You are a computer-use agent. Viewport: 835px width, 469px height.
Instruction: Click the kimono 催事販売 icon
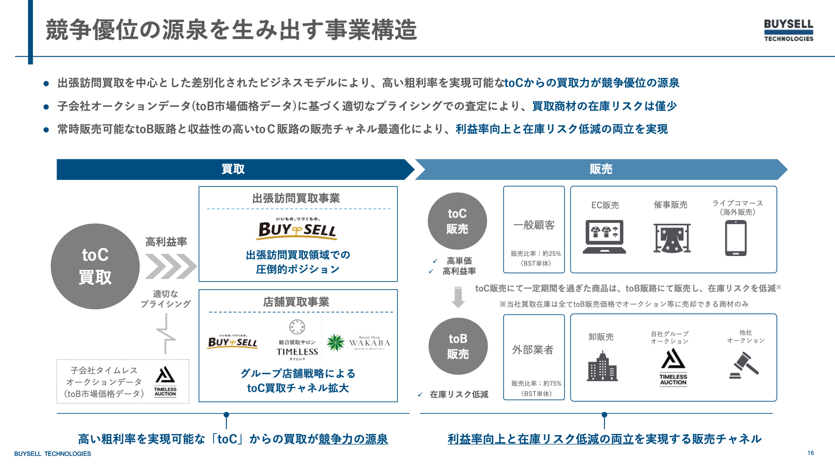672,238
